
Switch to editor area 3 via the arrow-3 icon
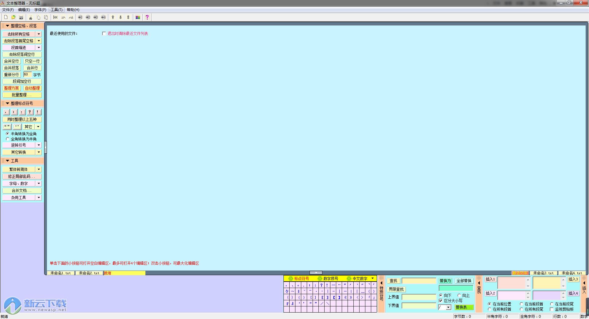[x=95, y=17]
